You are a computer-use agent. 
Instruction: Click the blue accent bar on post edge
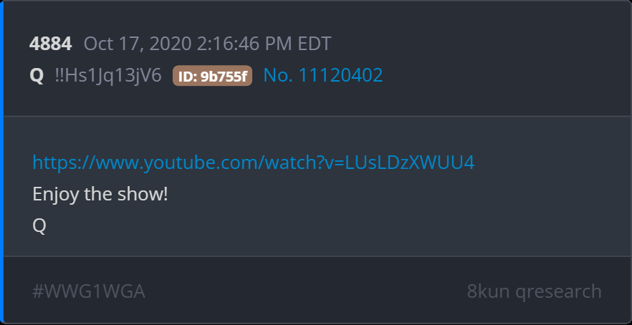point(1,162)
